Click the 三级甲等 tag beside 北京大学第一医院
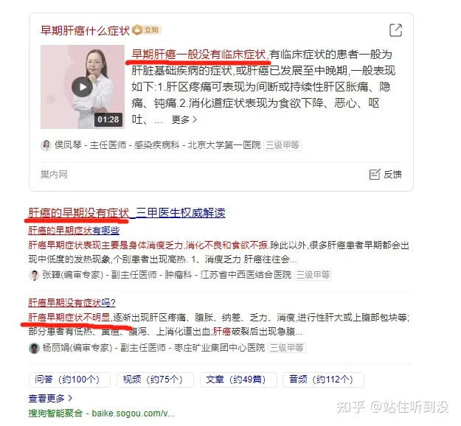Image resolution: width=461 pixels, height=426 pixels. (283, 145)
